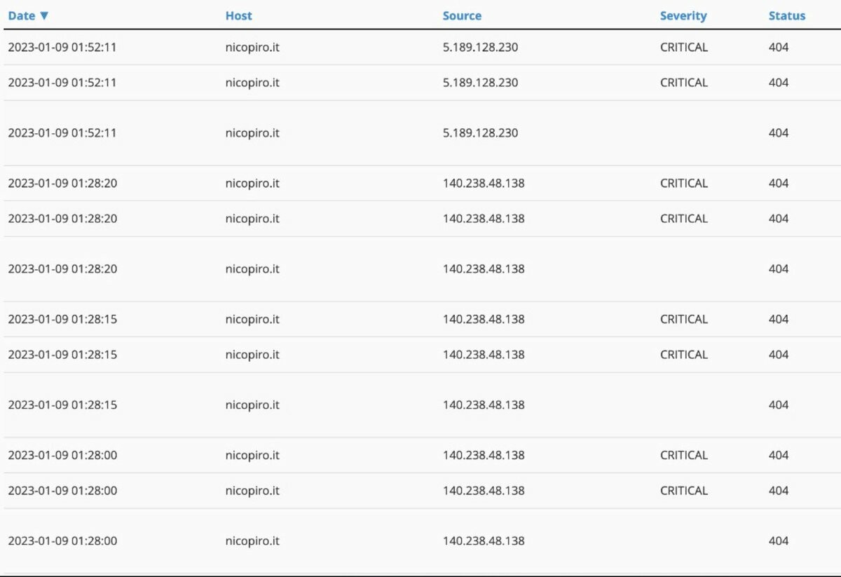Screen dimensions: 841x577
Task: Click empty severity cell in third 01:28:15 row
Action: tap(683, 405)
